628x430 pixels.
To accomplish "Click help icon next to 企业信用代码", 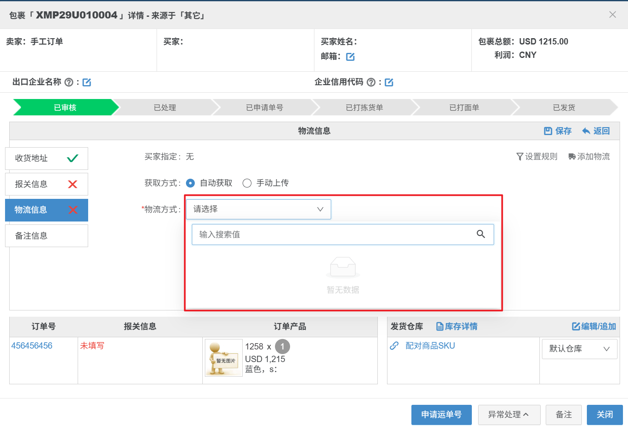I will 371,82.
